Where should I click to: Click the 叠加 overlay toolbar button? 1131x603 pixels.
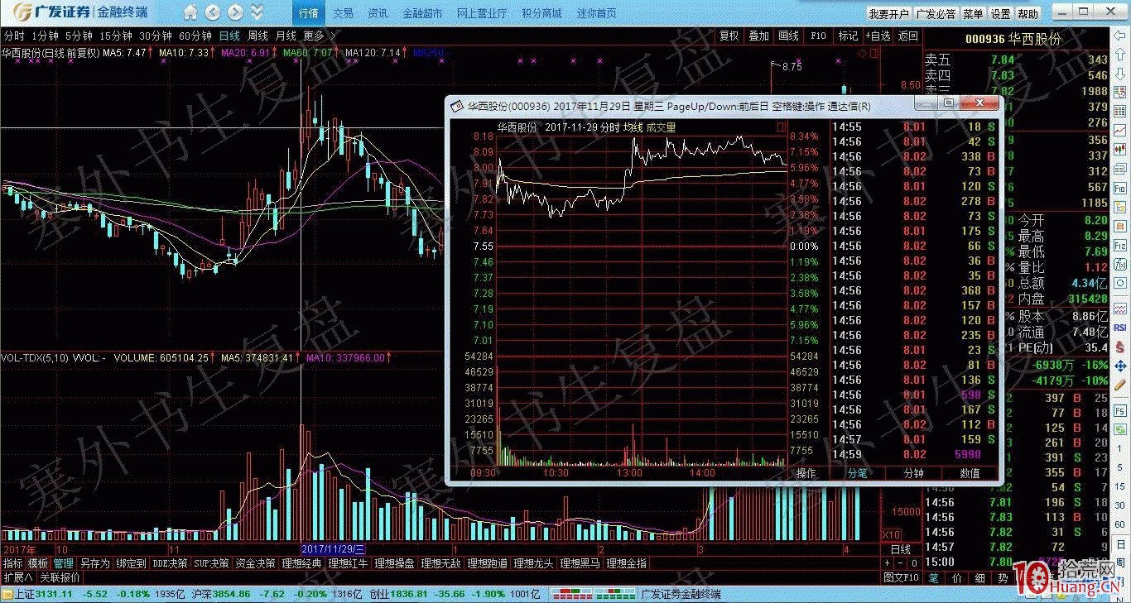click(758, 36)
